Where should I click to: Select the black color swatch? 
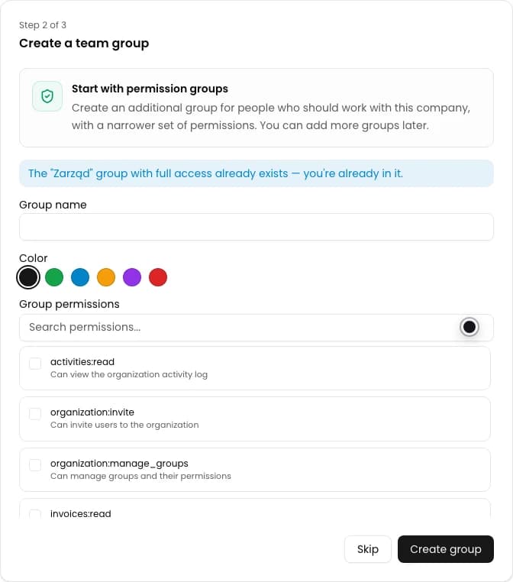coord(28,277)
